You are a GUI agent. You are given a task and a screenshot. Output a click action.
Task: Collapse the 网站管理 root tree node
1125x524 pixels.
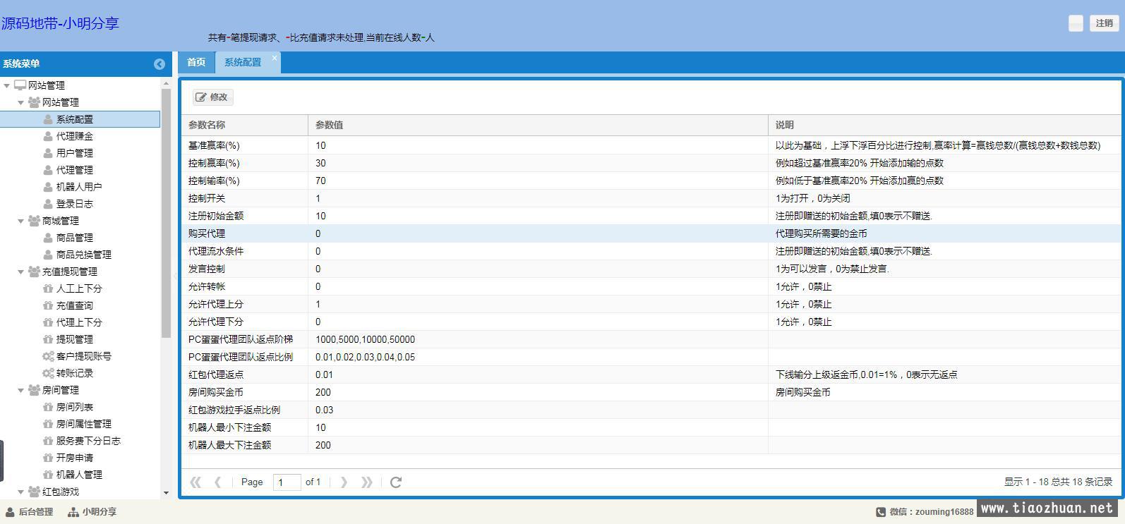click(7, 85)
